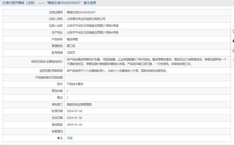Click the blue round icon in right sidebar

[x=233, y=41]
